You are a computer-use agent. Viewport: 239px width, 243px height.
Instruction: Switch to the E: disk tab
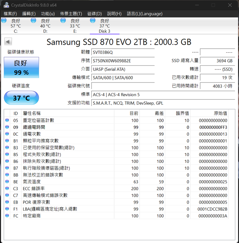pyautogui.click(x=75, y=26)
